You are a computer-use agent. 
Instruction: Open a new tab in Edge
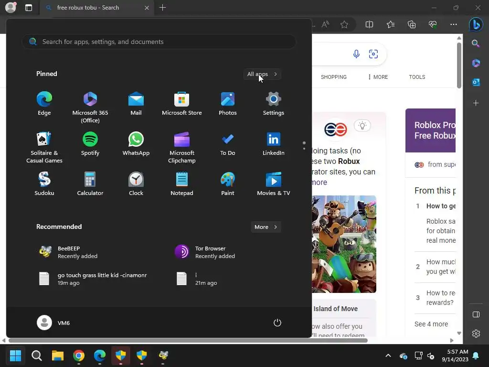(162, 8)
